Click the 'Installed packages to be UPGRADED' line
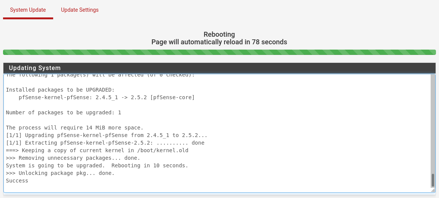The width and height of the screenshot is (439, 198). tap(60, 90)
